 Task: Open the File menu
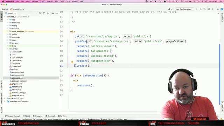[17, 1]
